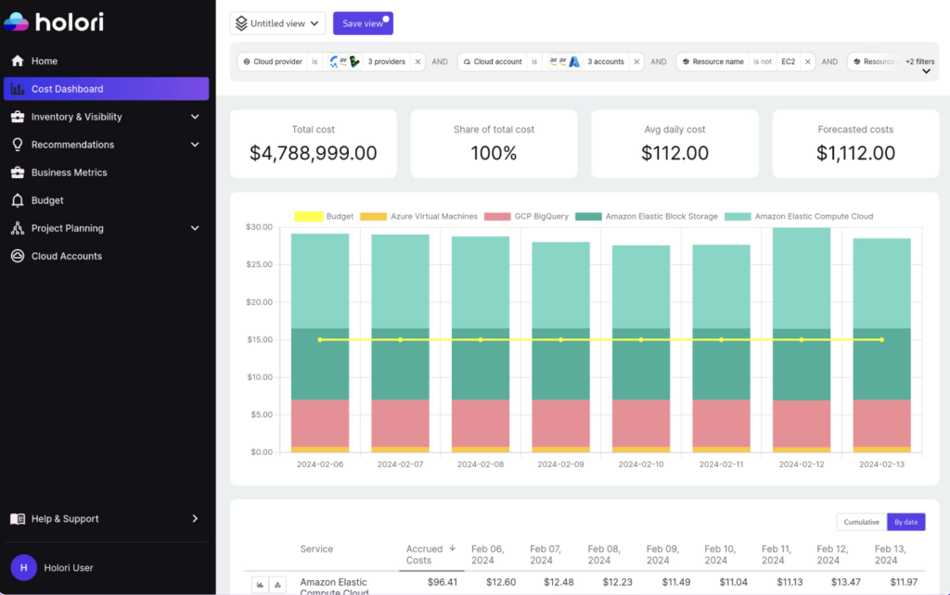950x595 pixels.
Task: Open the Home page from sidebar
Action: click(x=44, y=61)
